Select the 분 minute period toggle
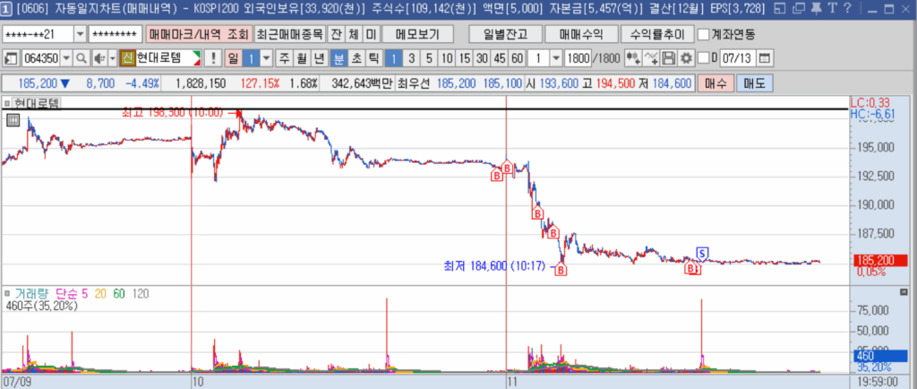 [339, 58]
